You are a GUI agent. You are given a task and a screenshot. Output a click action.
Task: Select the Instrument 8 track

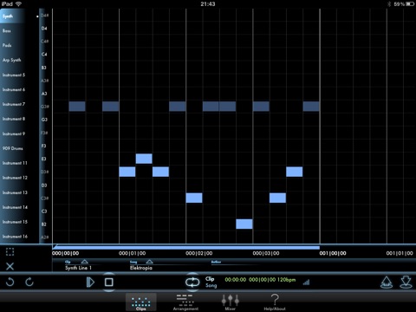(x=14, y=119)
